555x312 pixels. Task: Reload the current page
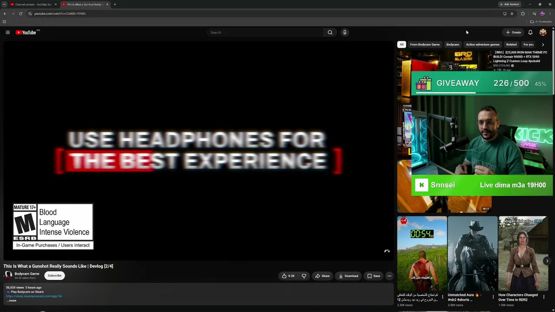tap(20, 13)
